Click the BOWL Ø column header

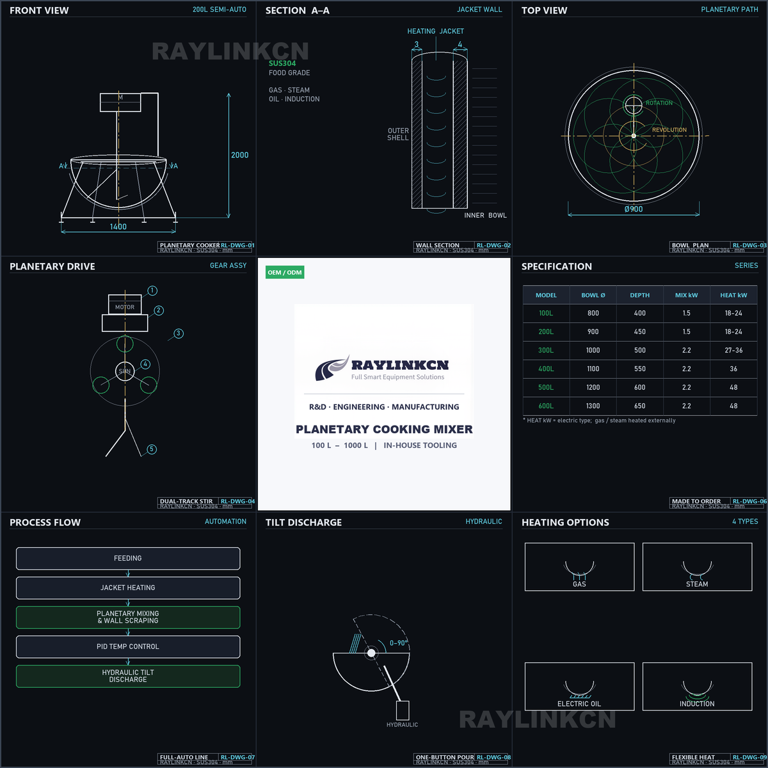593,295
